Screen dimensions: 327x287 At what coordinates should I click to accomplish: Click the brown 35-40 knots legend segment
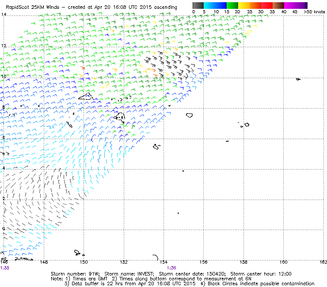[x=278, y=5]
